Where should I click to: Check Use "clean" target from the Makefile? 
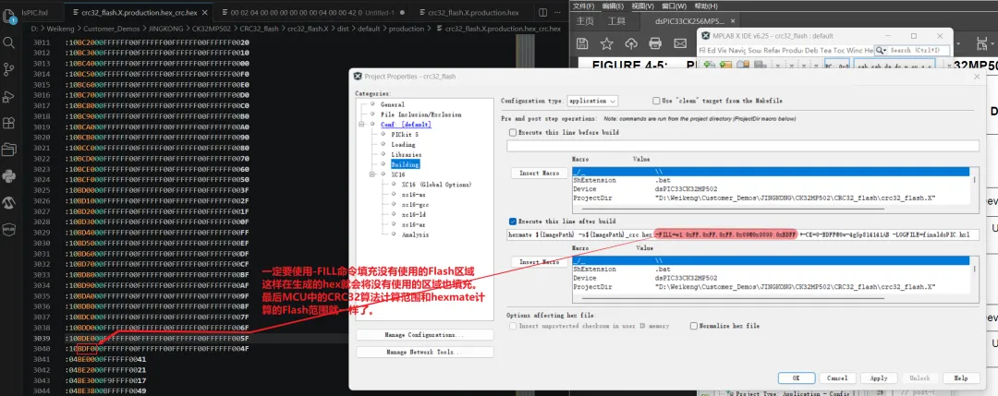click(x=656, y=101)
